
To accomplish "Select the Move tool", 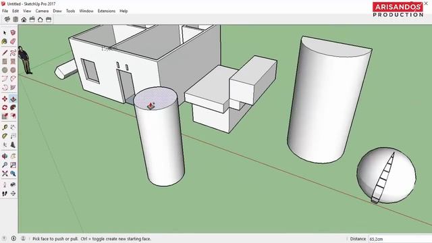I will [x=5, y=99].
